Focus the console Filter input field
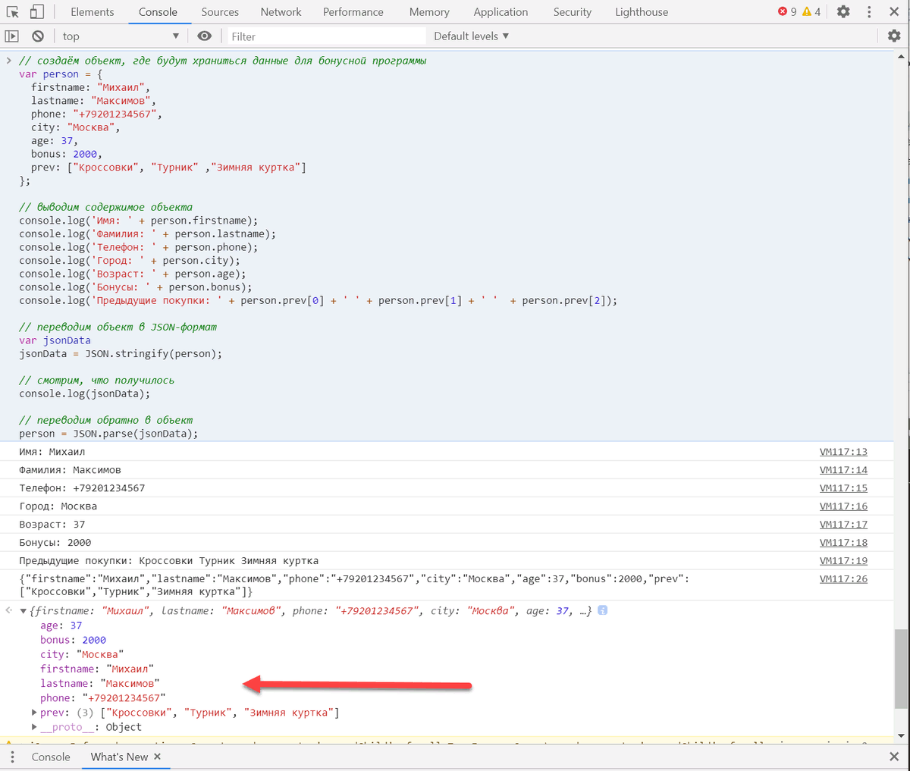 click(x=326, y=36)
